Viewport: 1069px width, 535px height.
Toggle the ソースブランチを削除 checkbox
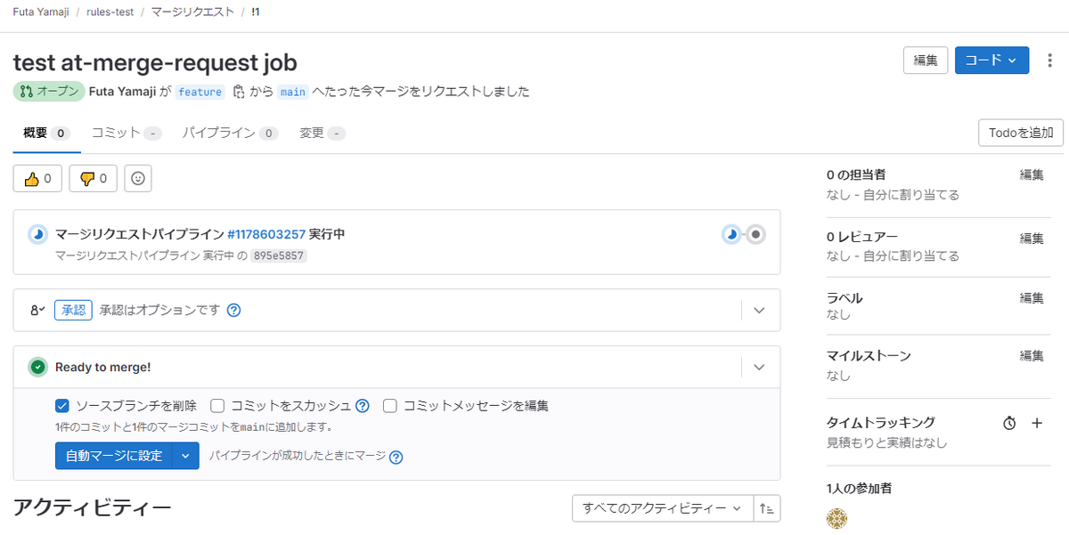click(x=62, y=406)
